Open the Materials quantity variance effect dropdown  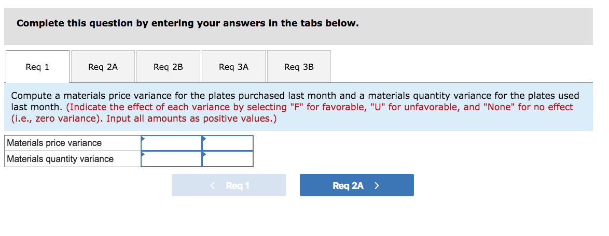(x=228, y=159)
